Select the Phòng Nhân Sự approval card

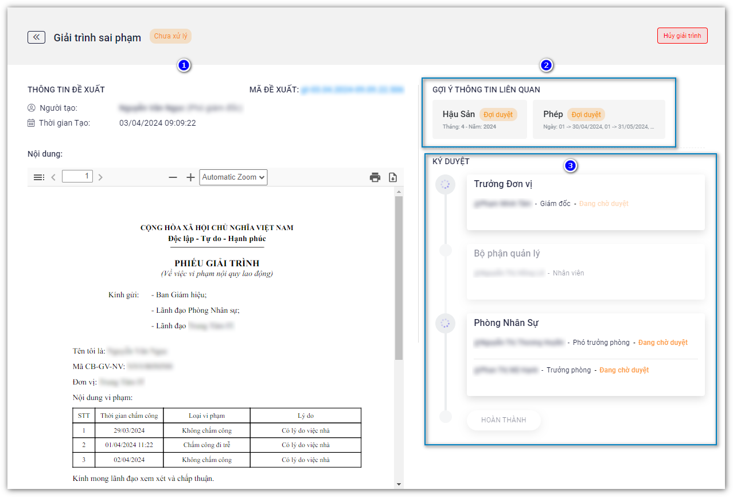pyautogui.click(x=585, y=354)
